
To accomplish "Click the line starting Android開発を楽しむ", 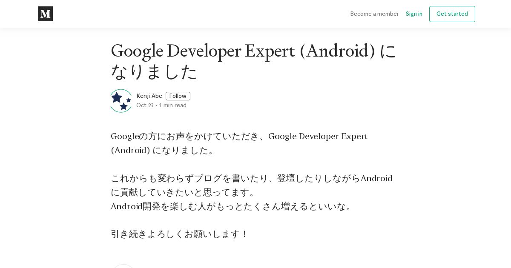I will (x=232, y=206).
